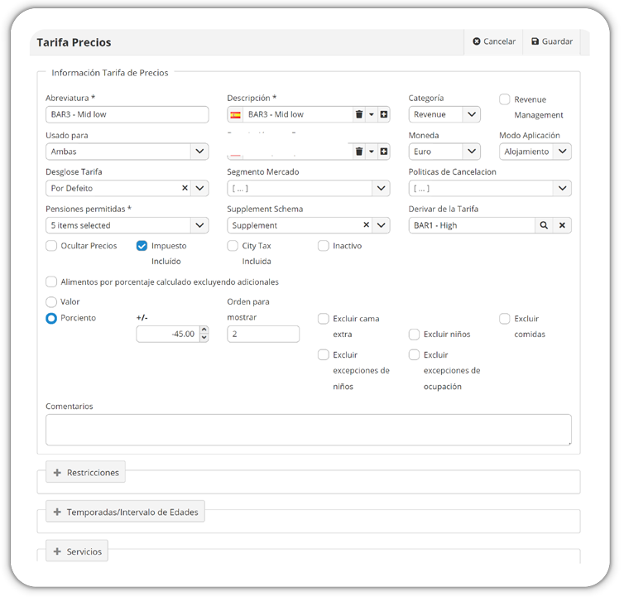Clear the Por Defeito selection
This screenshot has width=629, height=597.
(x=185, y=188)
